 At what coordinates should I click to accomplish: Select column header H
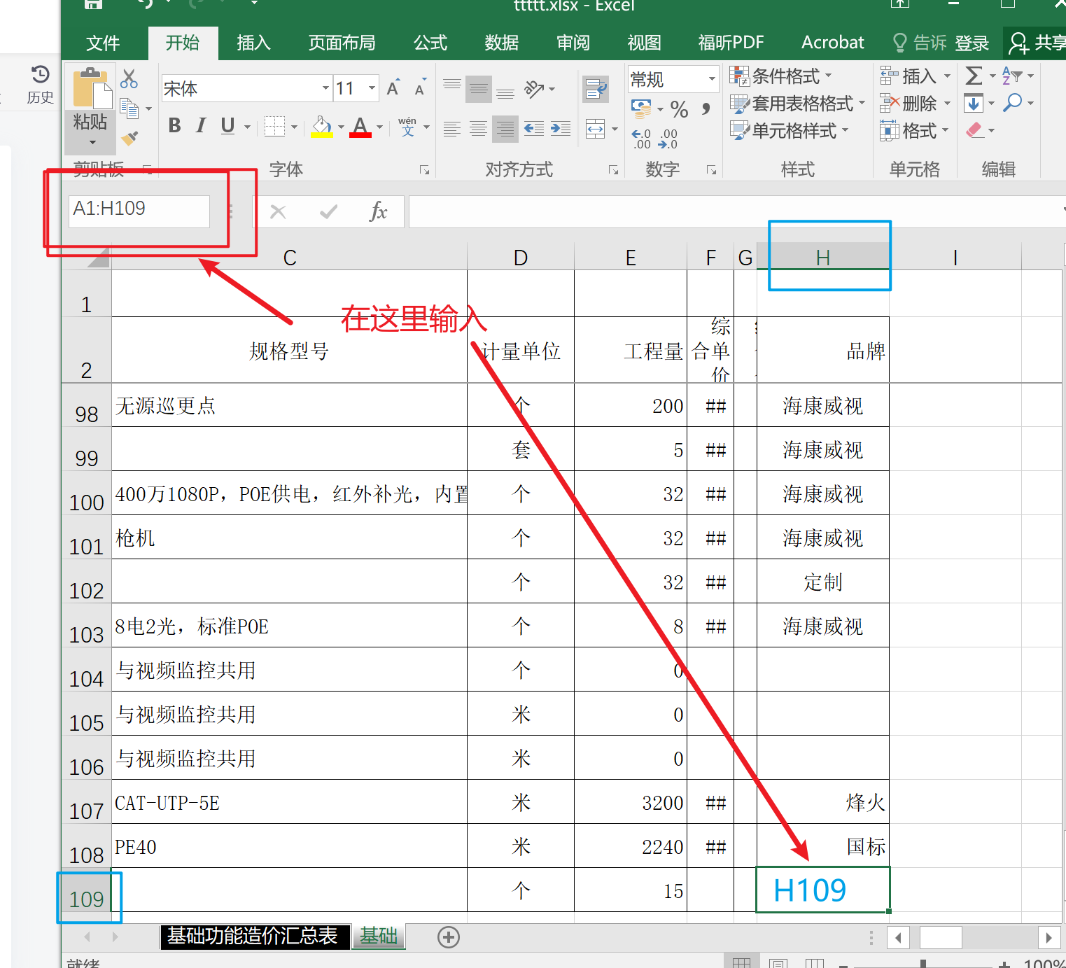tap(823, 258)
